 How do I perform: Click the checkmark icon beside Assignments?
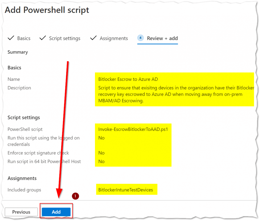[93, 38]
